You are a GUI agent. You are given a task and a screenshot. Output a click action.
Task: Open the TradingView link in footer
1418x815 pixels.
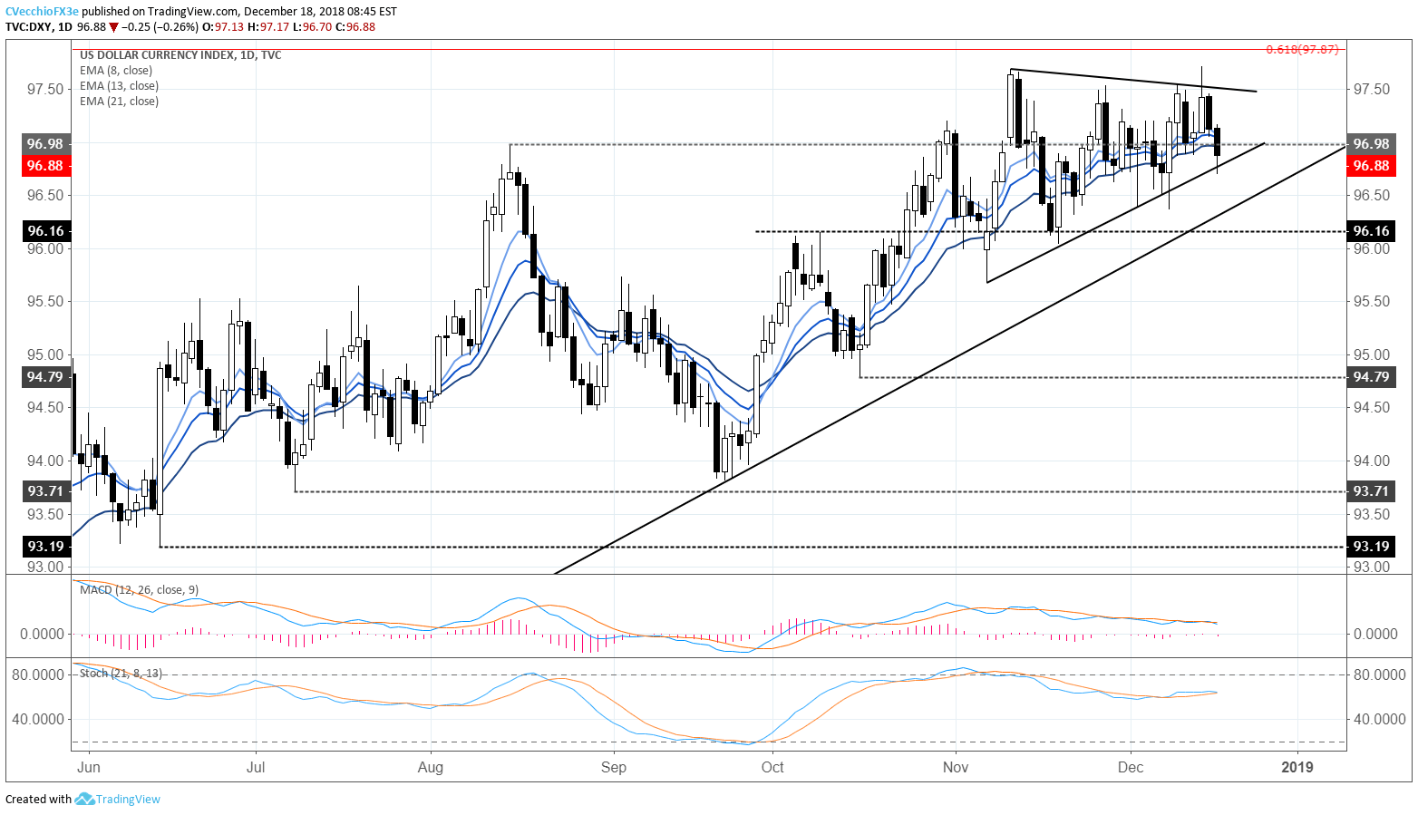tap(128, 799)
